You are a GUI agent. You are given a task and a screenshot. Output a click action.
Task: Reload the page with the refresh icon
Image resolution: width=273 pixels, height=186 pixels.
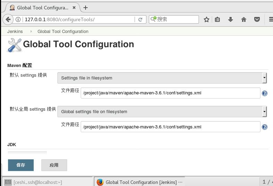point(140,19)
